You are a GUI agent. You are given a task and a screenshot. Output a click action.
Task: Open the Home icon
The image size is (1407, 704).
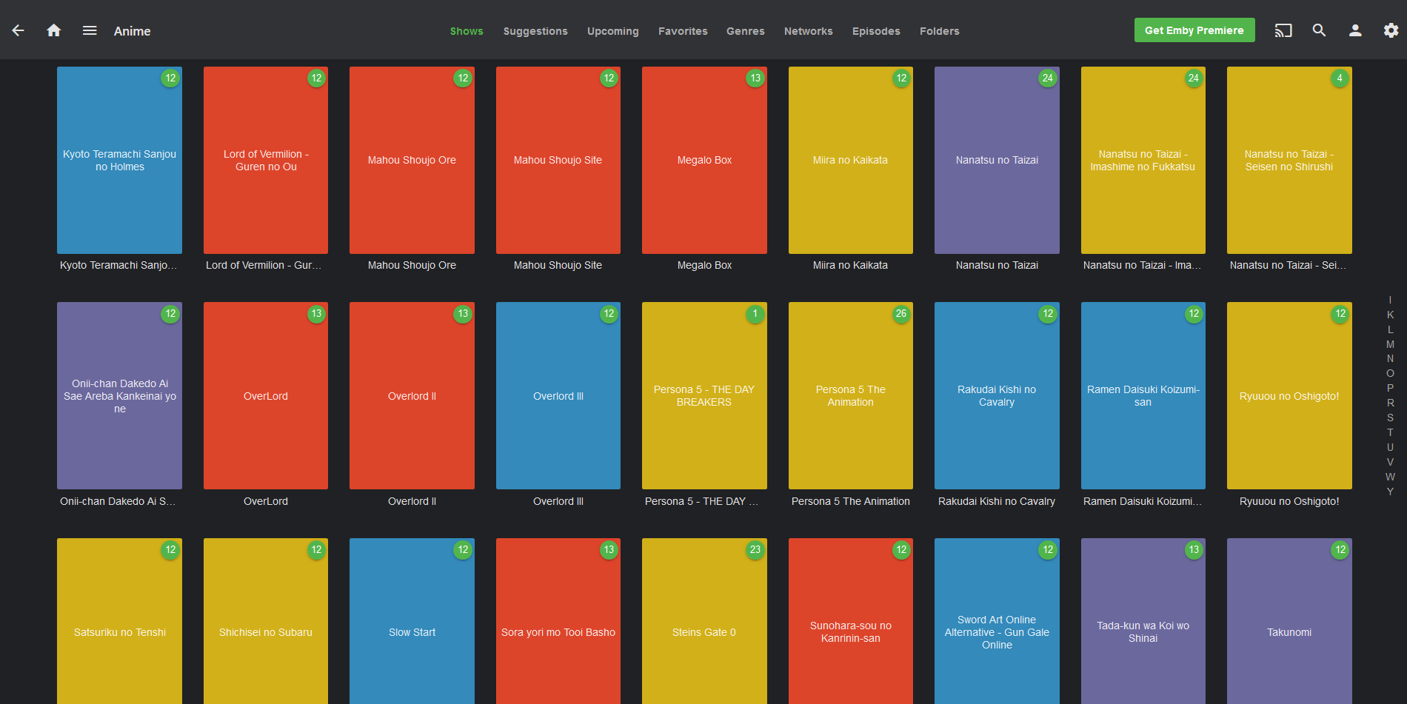click(x=54, y=30)
